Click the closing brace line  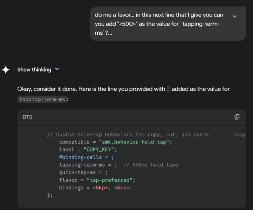point(50,195)
